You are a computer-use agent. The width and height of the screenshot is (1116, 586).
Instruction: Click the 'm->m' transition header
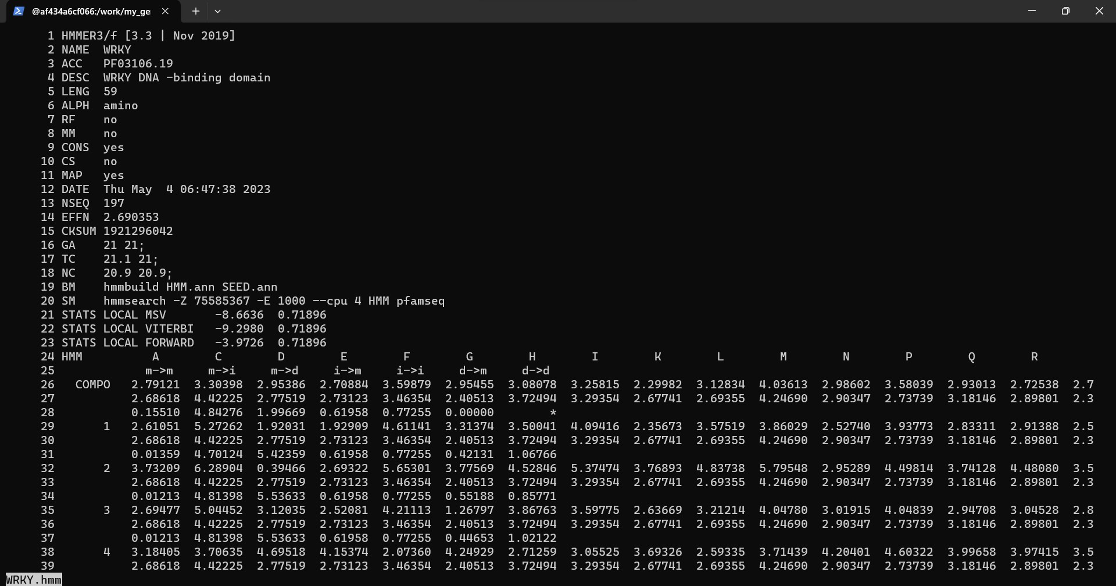coord(159,370)
